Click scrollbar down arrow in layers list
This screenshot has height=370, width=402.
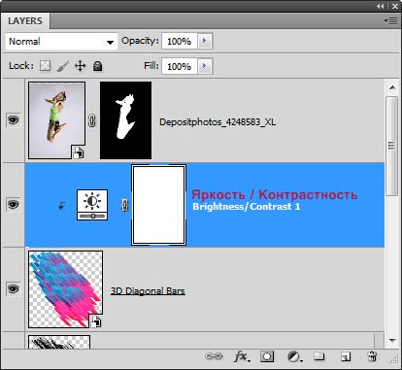(392, 340)
